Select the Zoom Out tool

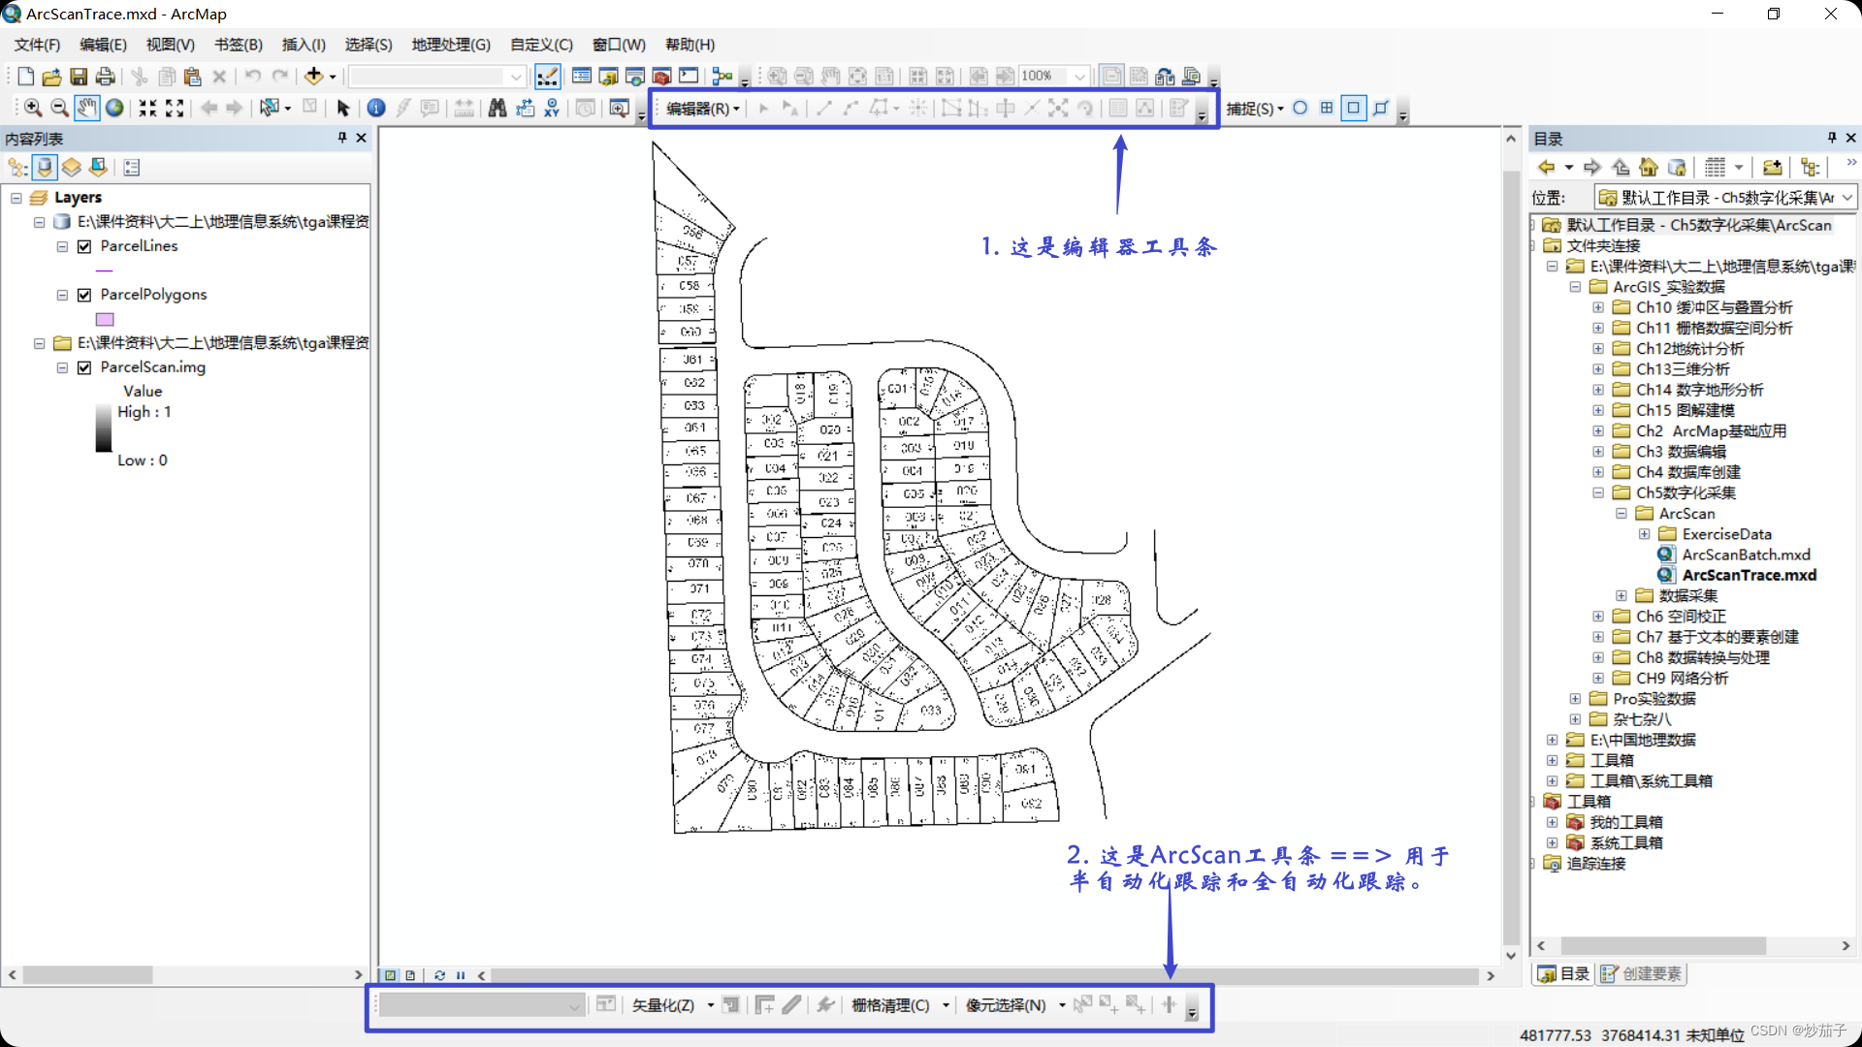59,108
